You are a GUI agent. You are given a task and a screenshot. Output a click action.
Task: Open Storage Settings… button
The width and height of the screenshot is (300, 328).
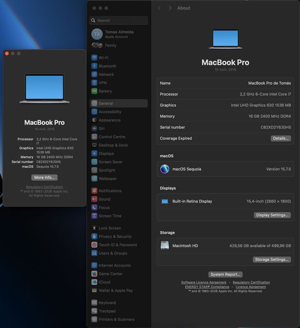coord(271,260)
